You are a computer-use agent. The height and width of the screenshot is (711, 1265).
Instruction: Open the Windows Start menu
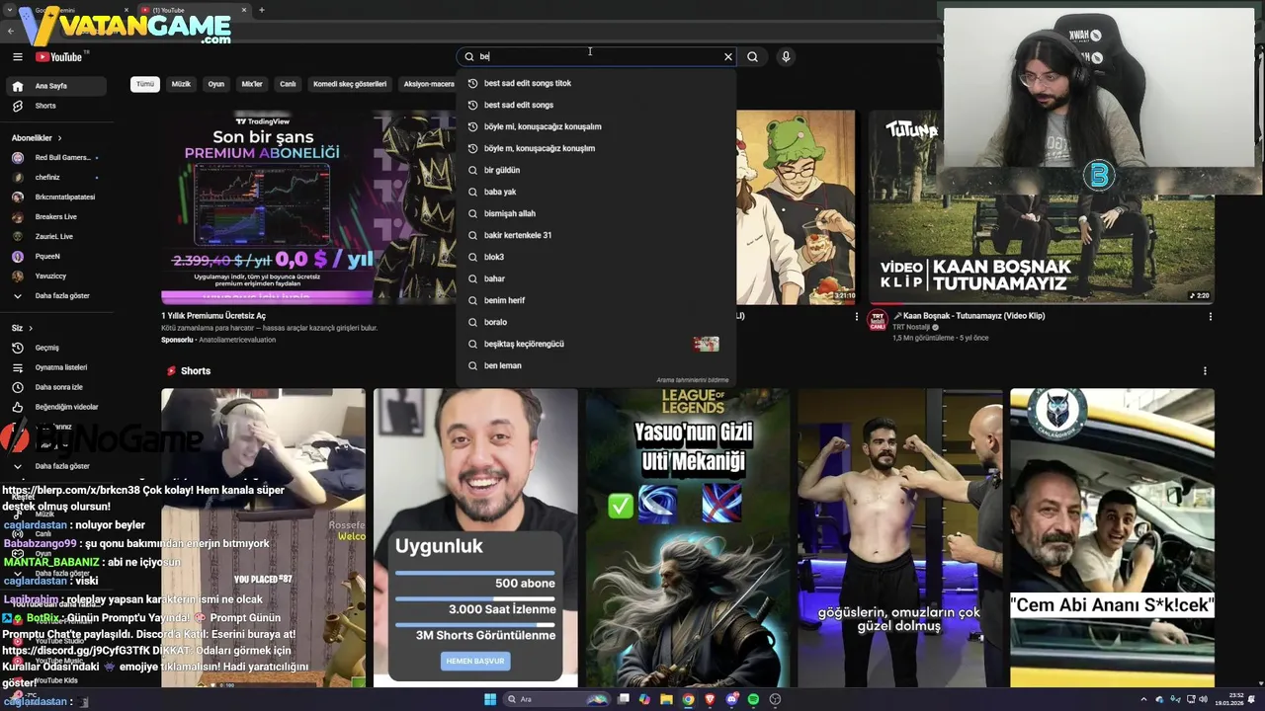489,699
